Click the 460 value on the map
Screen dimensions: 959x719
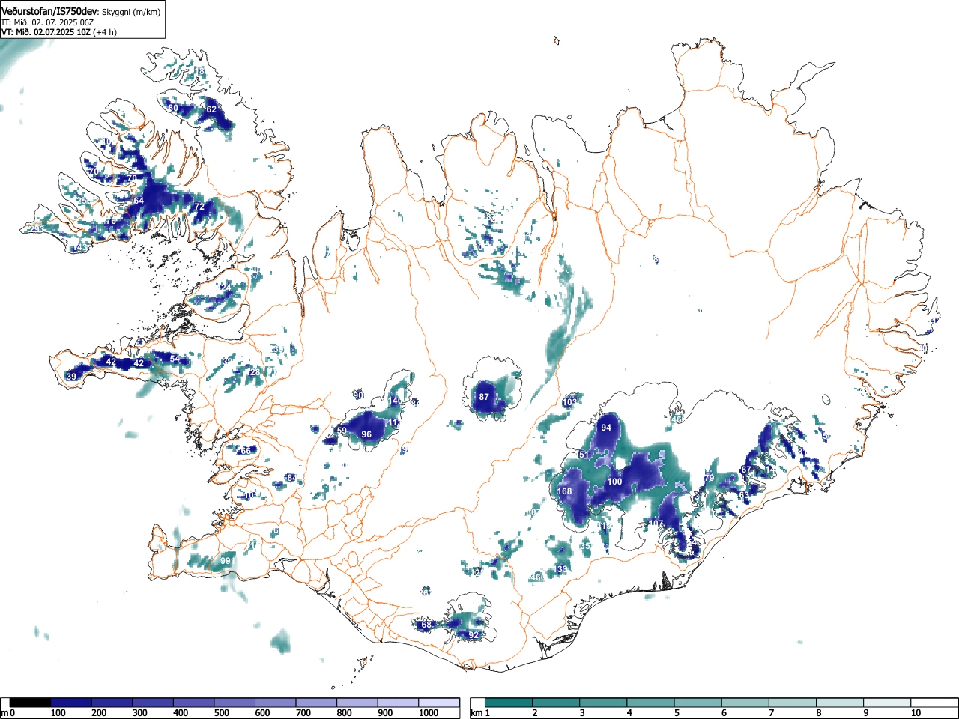point(537,577)
